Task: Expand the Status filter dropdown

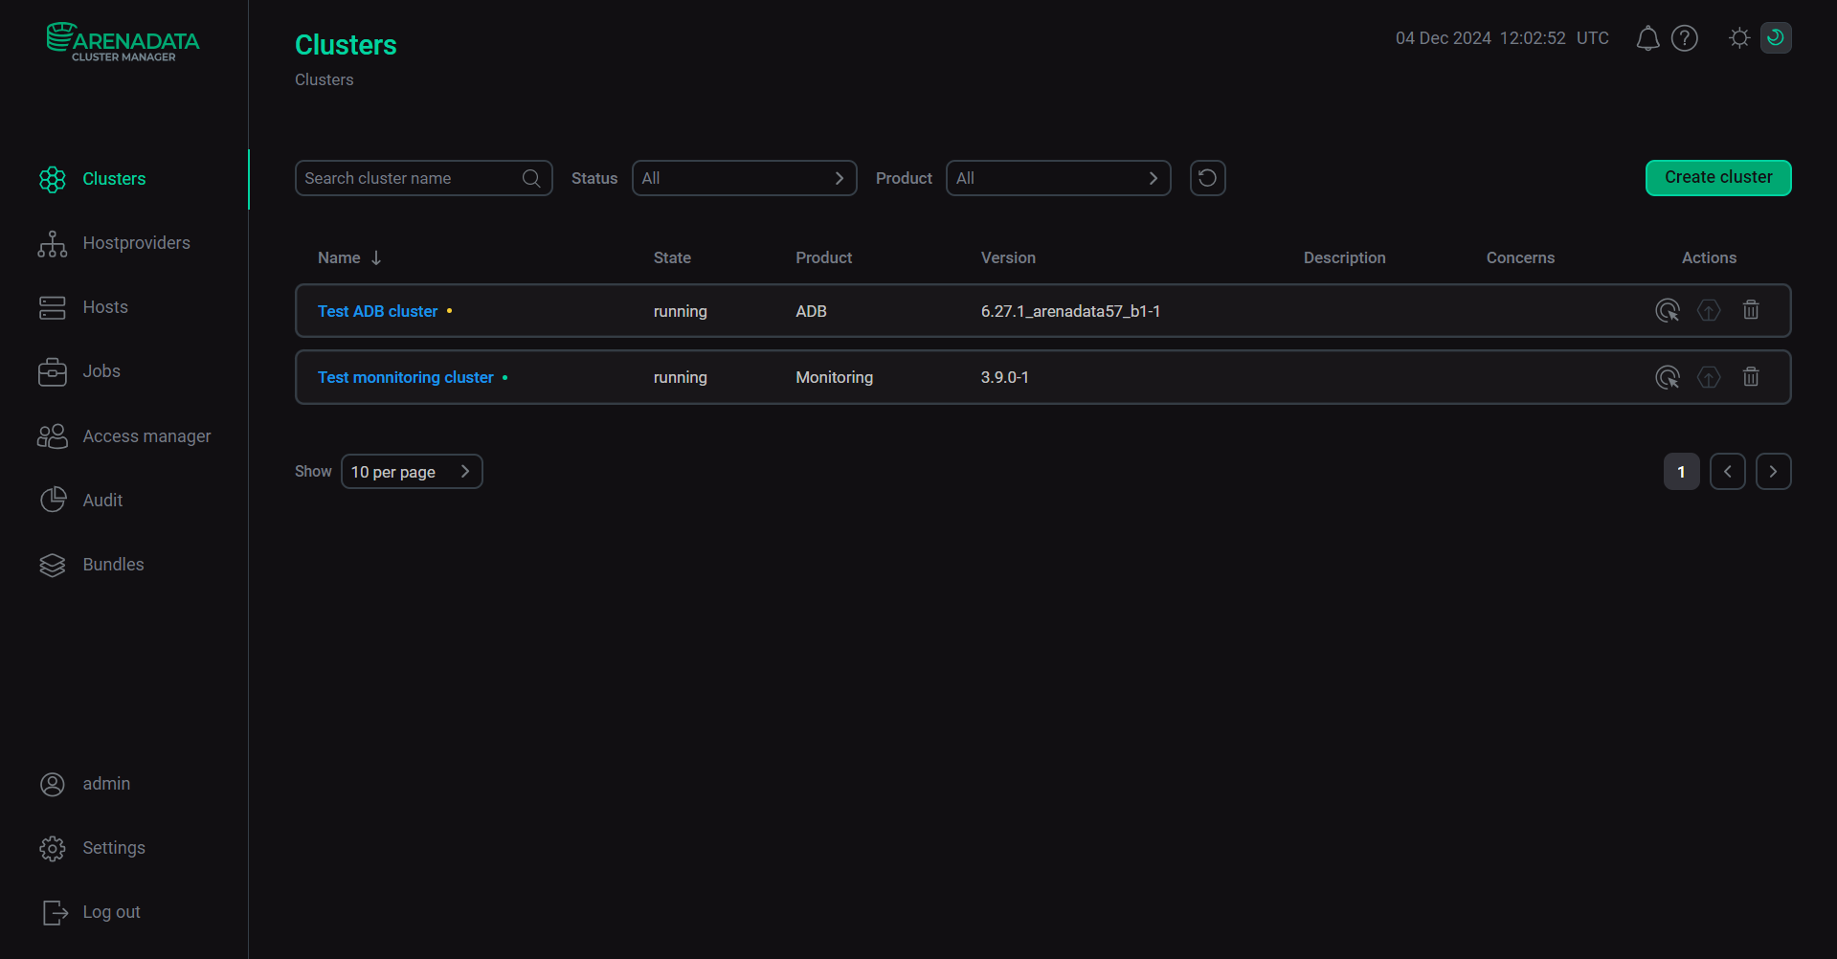Action: click(744, 179)
